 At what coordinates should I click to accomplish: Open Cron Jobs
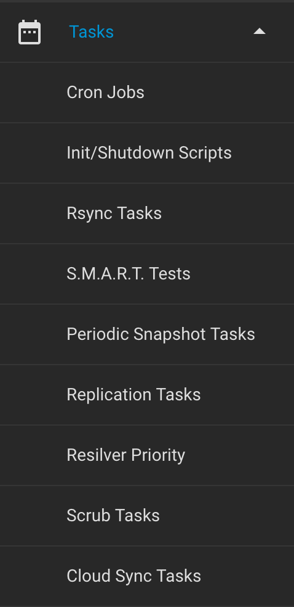[147, 93]
